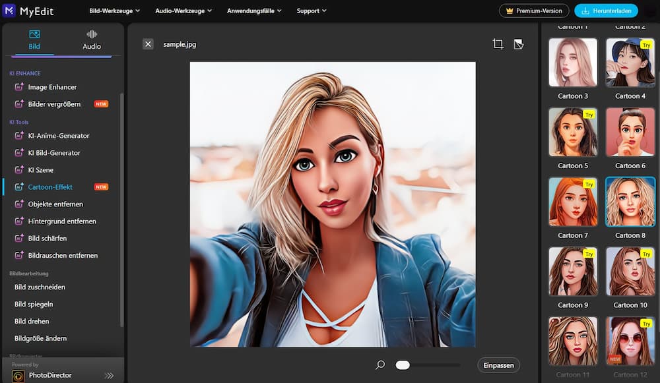Expand the Audio-Werkzeuge menu

pos(183,11)
